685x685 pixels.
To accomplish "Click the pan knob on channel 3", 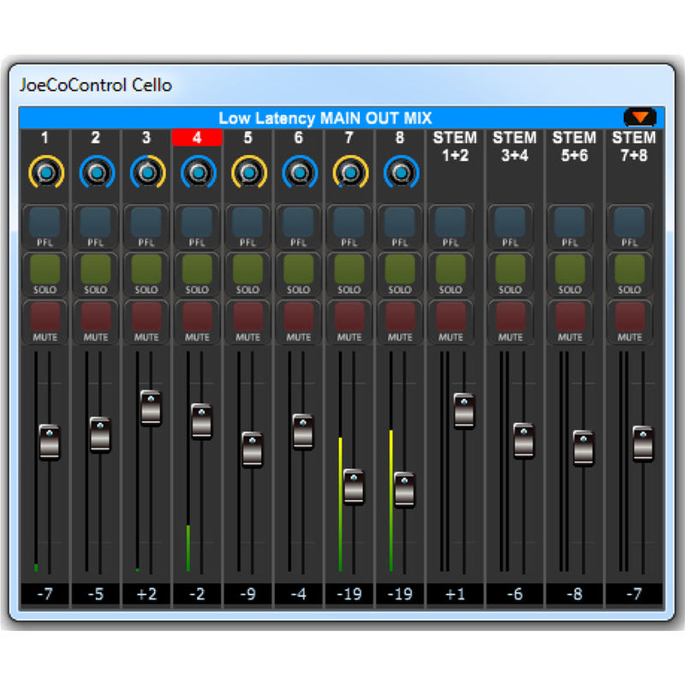I will pos(147,172).
